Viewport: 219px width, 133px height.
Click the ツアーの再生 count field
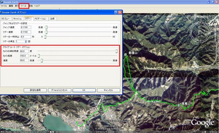pyautogui.click(x=20, y=42)
